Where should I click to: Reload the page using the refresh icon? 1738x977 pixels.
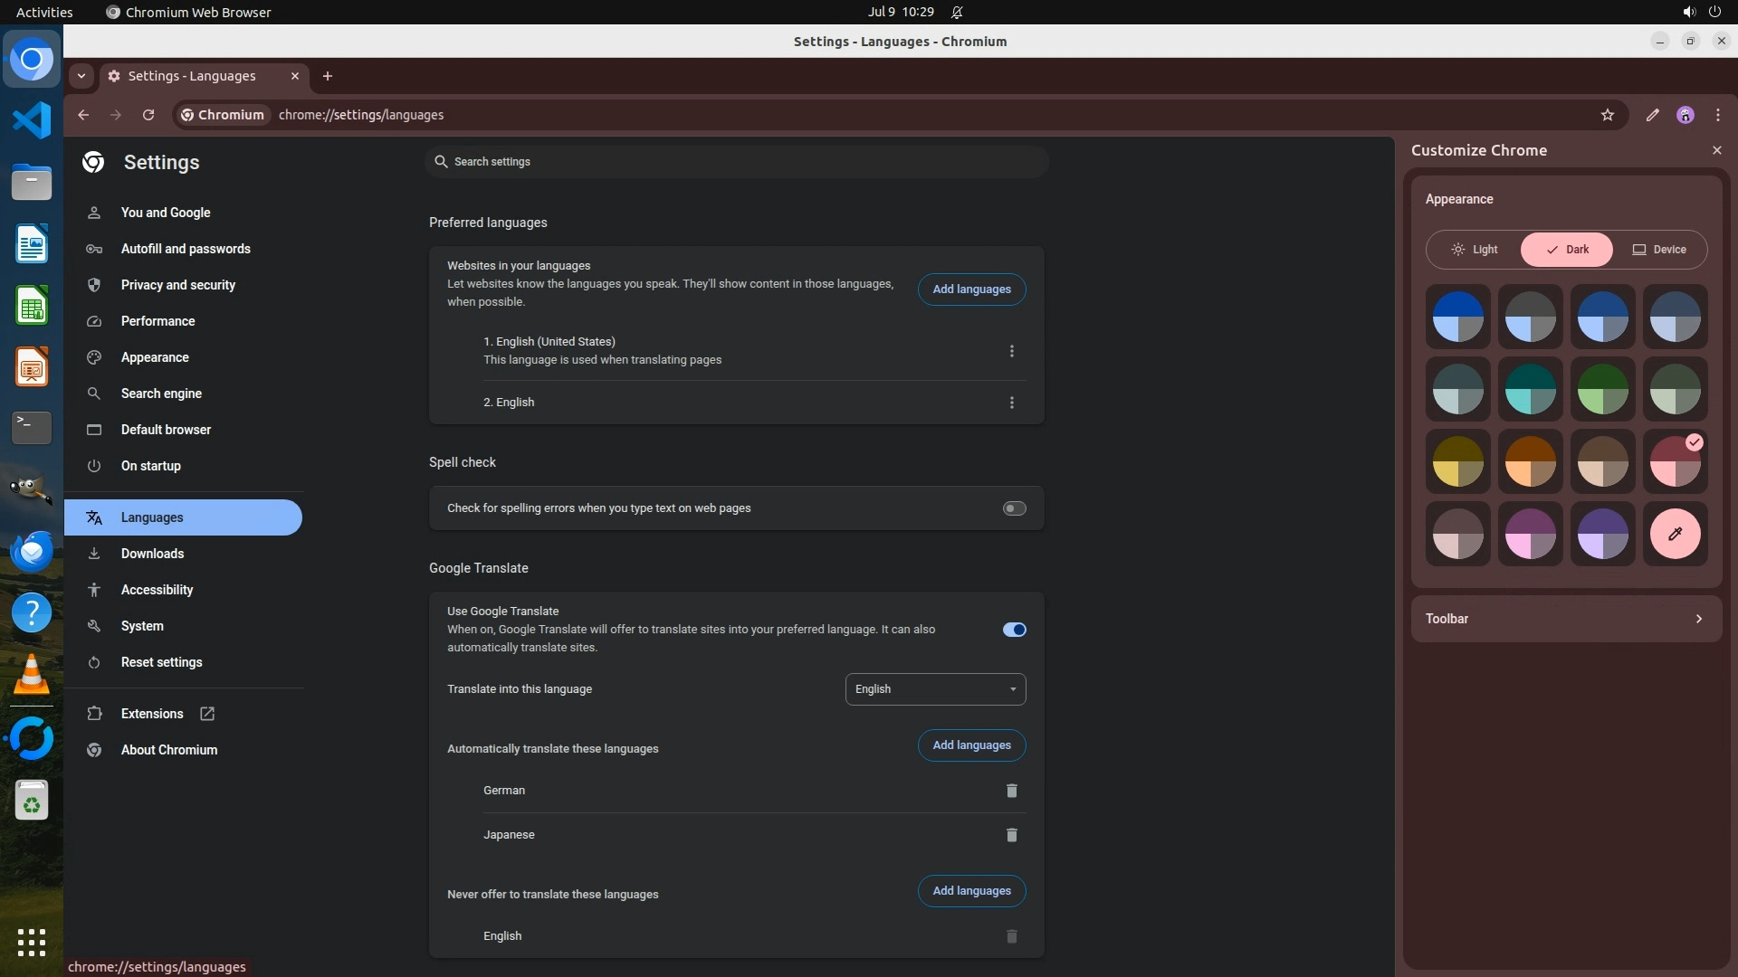pyautogui.click(x=148, y=115)
